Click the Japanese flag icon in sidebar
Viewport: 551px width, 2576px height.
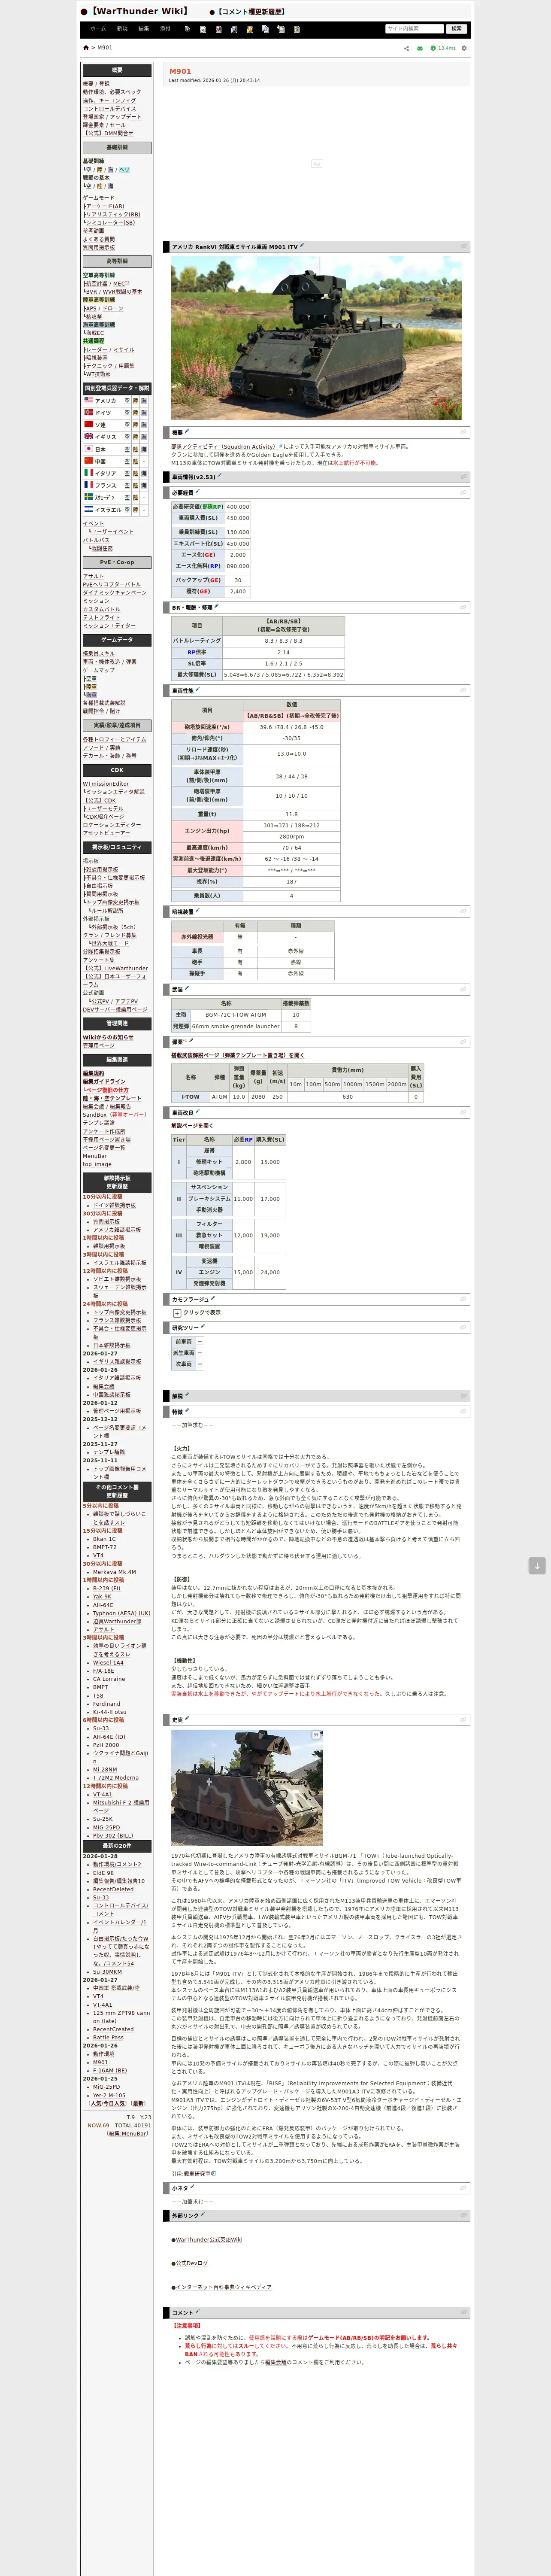coord(88,449)
